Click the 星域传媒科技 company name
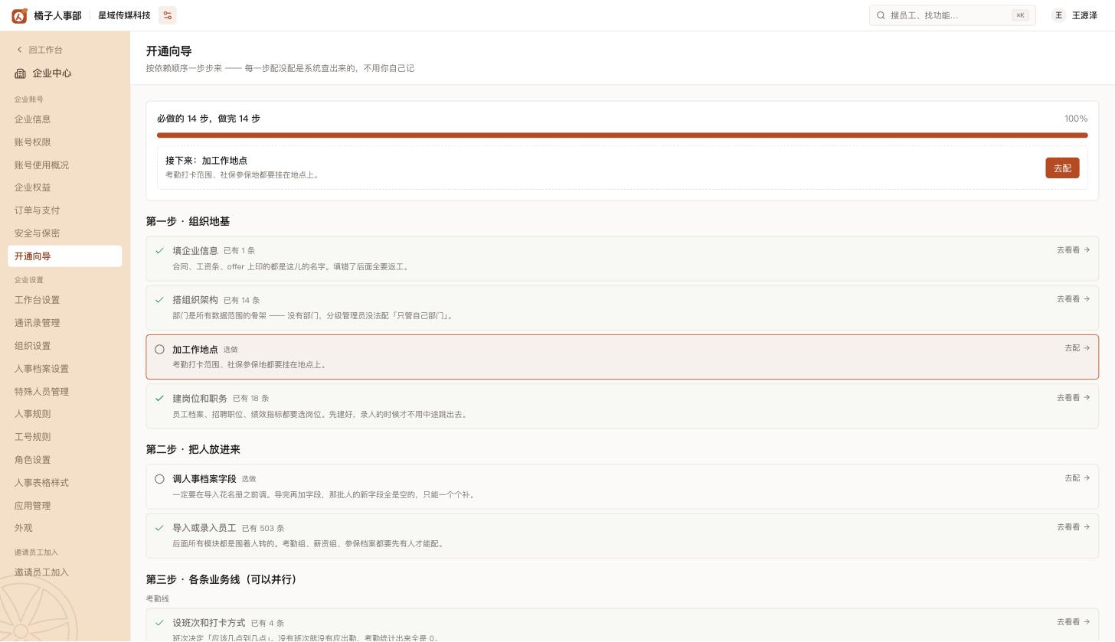 click(124, 15)
